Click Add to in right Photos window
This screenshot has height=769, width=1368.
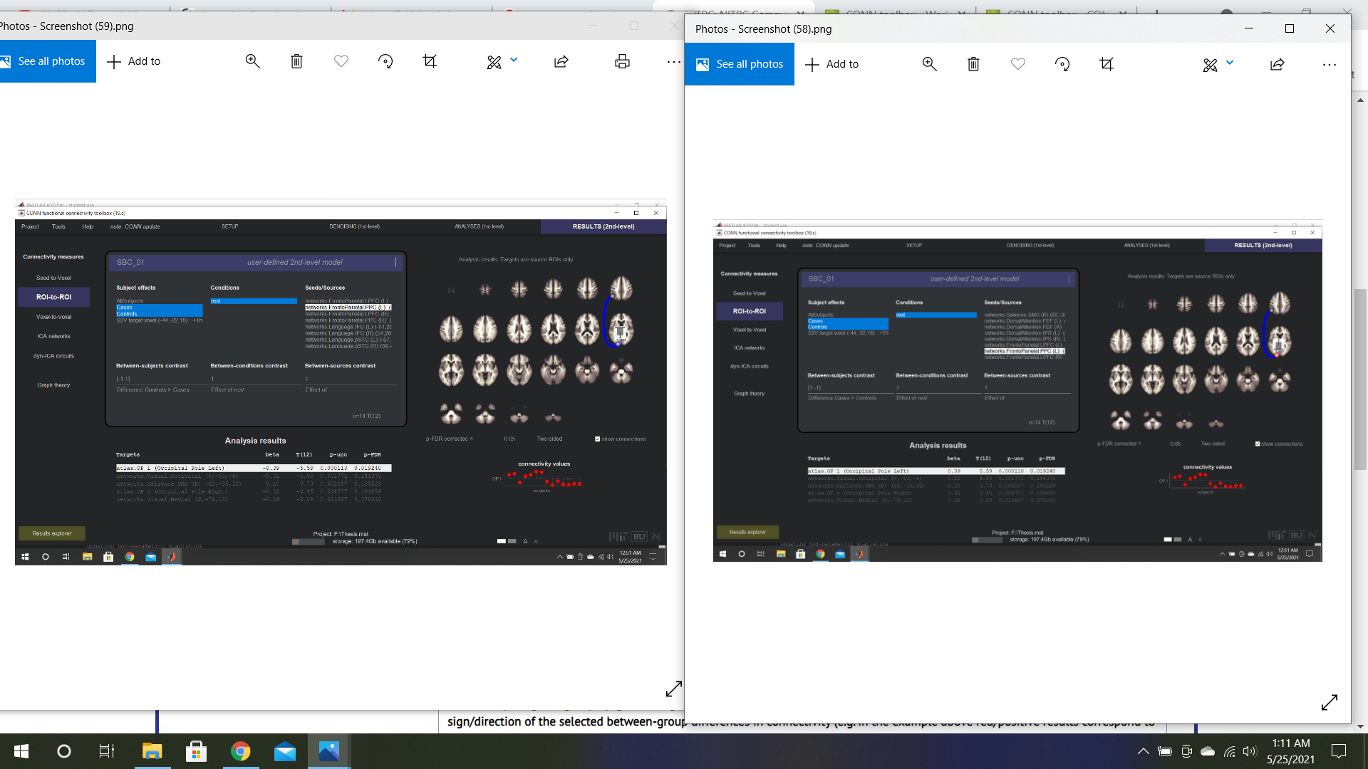(x=832, y=64)
